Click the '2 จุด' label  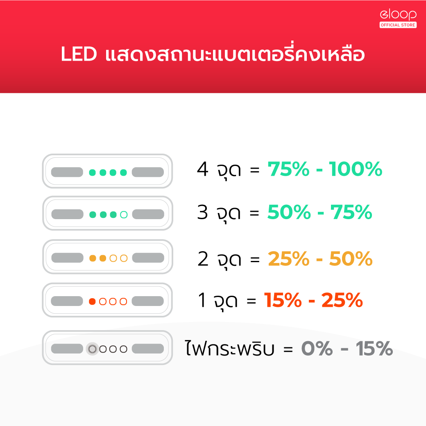(219, 259)
